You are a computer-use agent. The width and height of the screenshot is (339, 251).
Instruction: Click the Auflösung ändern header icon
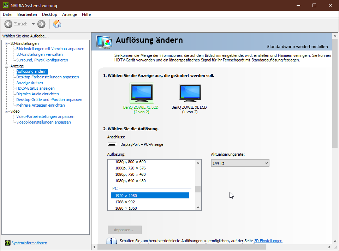click(105, 42)
